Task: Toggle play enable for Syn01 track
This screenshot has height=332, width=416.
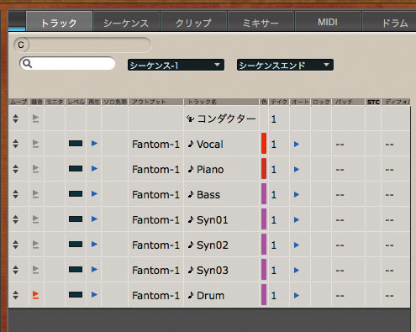Action: pos(94,219)
